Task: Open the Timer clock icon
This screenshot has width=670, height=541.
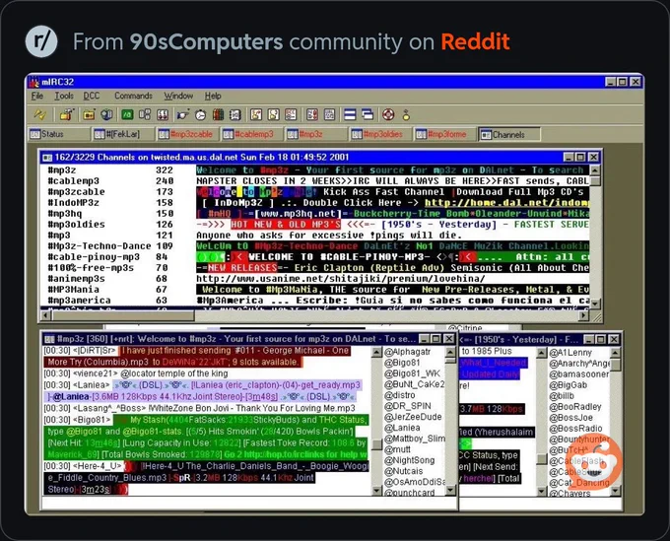Action: tap(200, 114)
